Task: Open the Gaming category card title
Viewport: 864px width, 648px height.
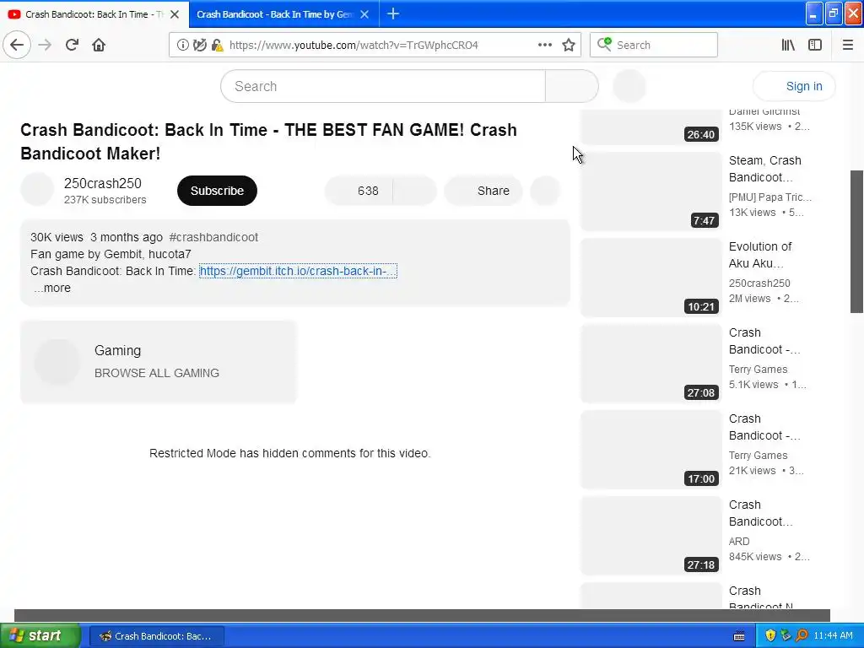Action: pos(117,350)
